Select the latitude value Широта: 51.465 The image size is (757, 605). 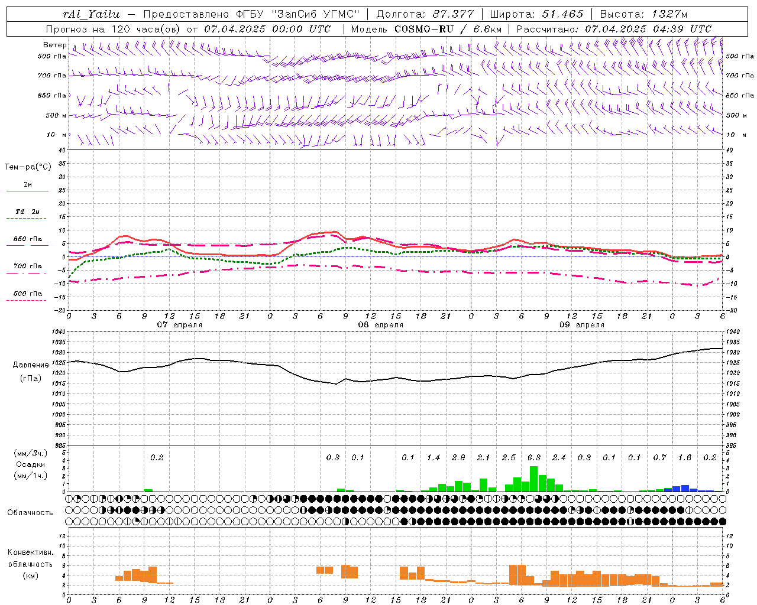(x=536, y=14)
